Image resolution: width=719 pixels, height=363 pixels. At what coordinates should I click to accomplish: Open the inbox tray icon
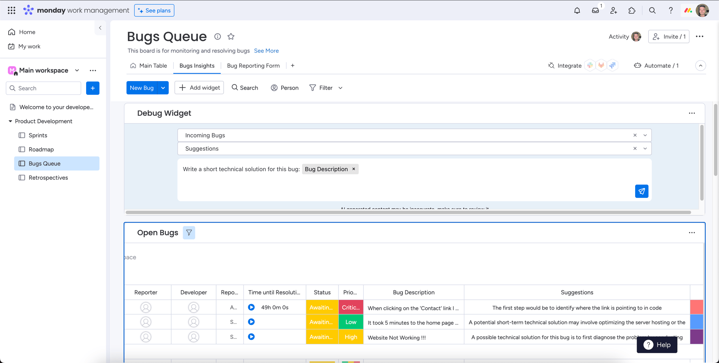pos(595,10)
